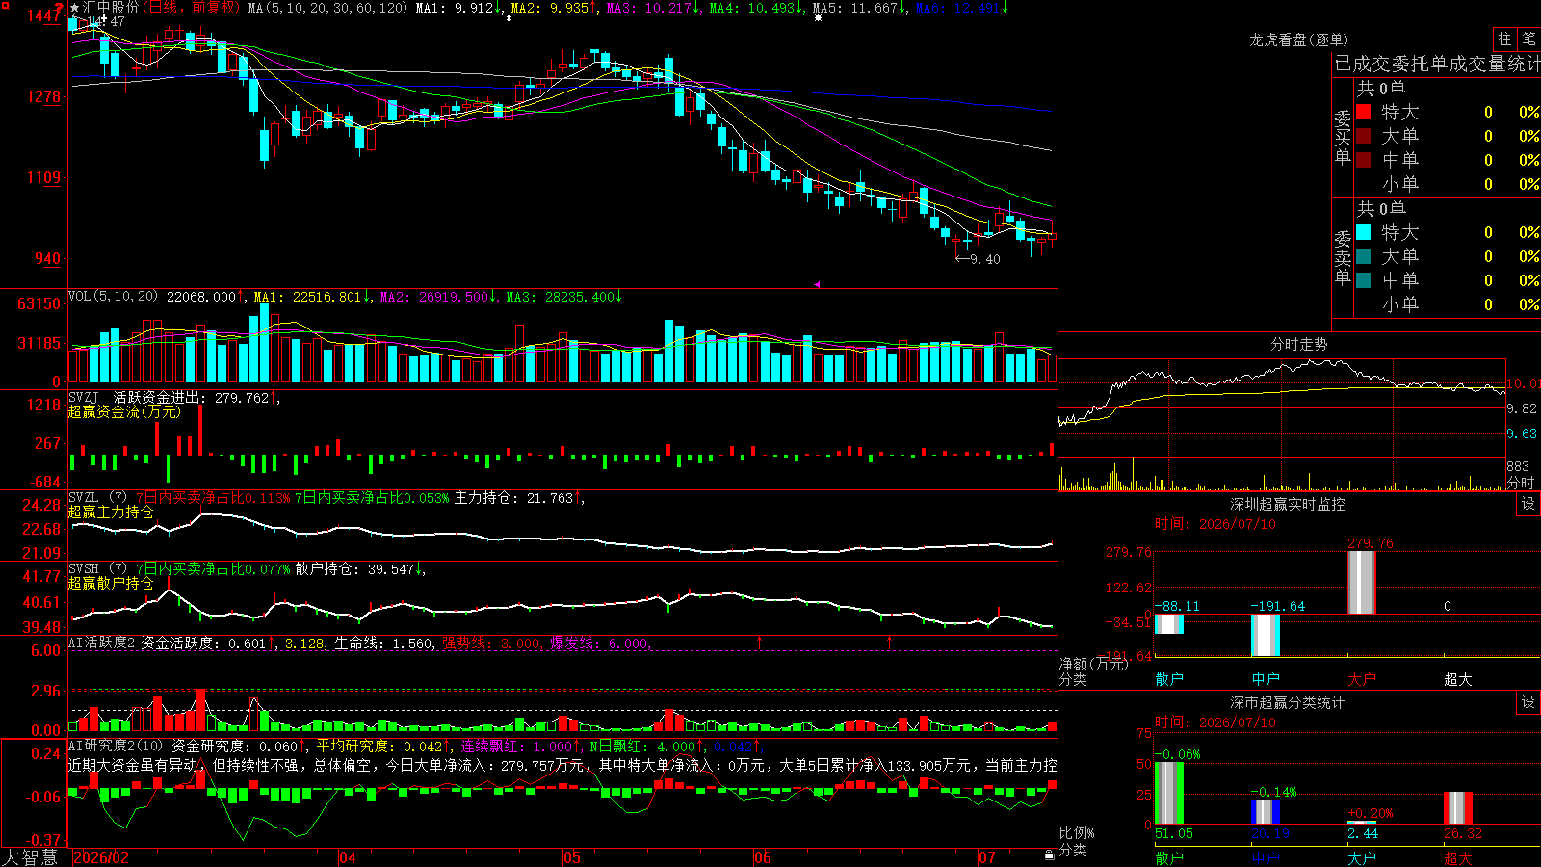Click the yellow MA2: 9.935 value

click(x=550, y=8)
